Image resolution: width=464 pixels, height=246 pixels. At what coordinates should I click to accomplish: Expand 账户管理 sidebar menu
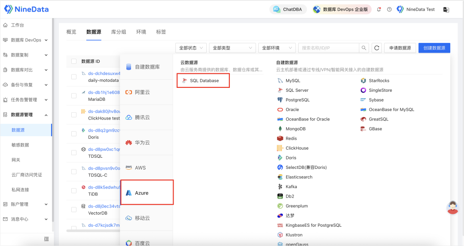pos(25,204)
